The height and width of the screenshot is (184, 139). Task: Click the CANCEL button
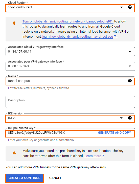pos(56,178)
